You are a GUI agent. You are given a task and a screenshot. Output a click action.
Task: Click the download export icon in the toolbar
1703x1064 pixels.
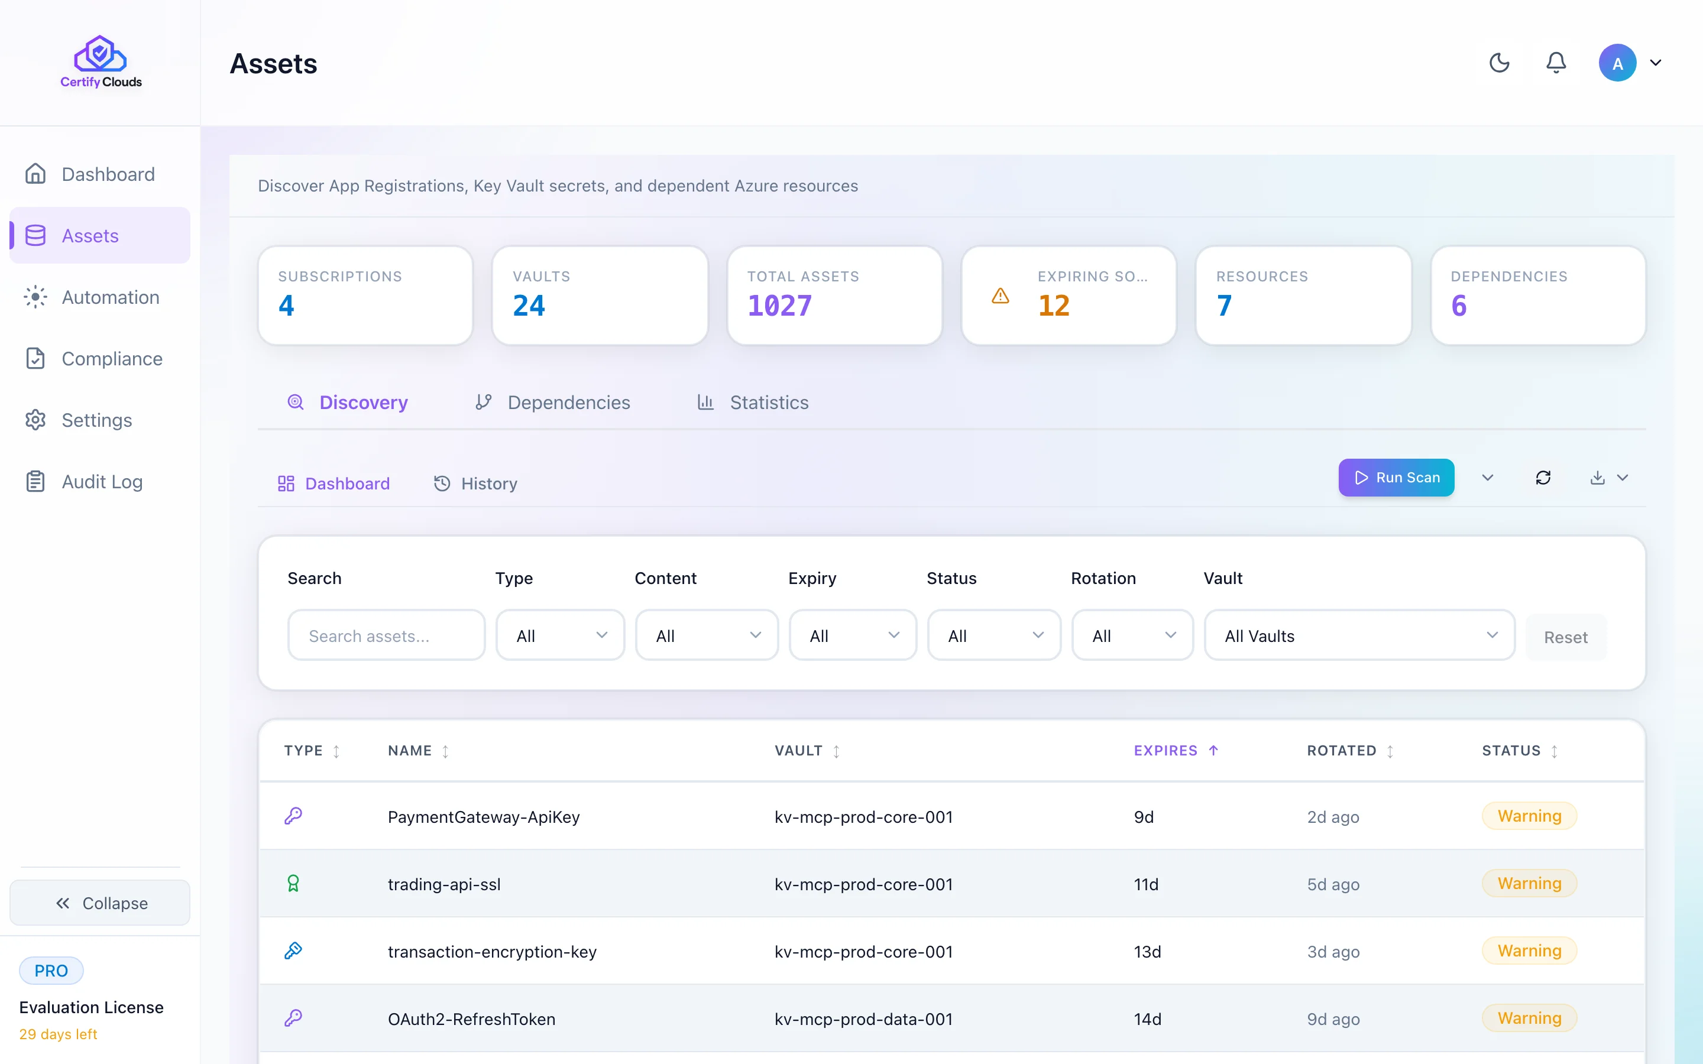[x=1596, y=477]
